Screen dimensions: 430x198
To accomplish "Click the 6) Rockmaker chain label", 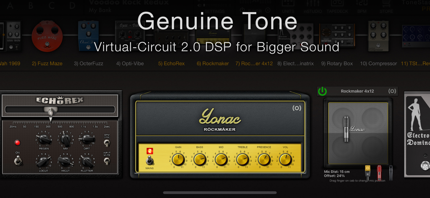I will (x=213, y=63).
